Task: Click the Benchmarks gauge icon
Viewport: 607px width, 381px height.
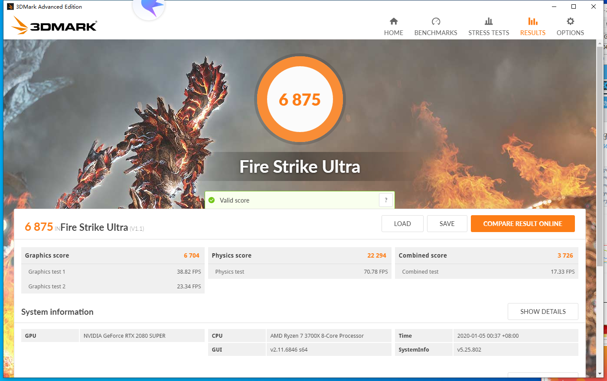Action: click(436, 21)
